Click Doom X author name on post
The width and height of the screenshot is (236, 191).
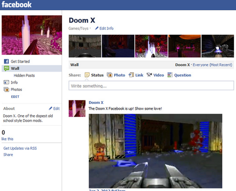[x=96, y=102]
